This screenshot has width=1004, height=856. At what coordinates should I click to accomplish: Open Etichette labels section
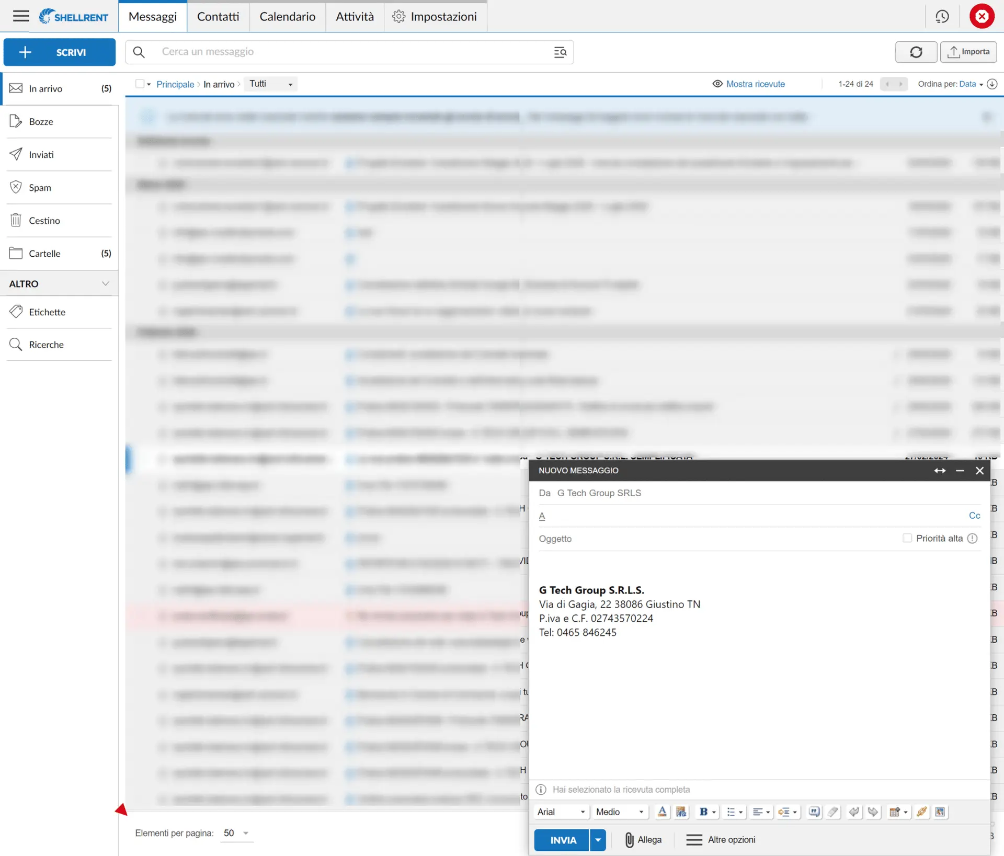60,312
